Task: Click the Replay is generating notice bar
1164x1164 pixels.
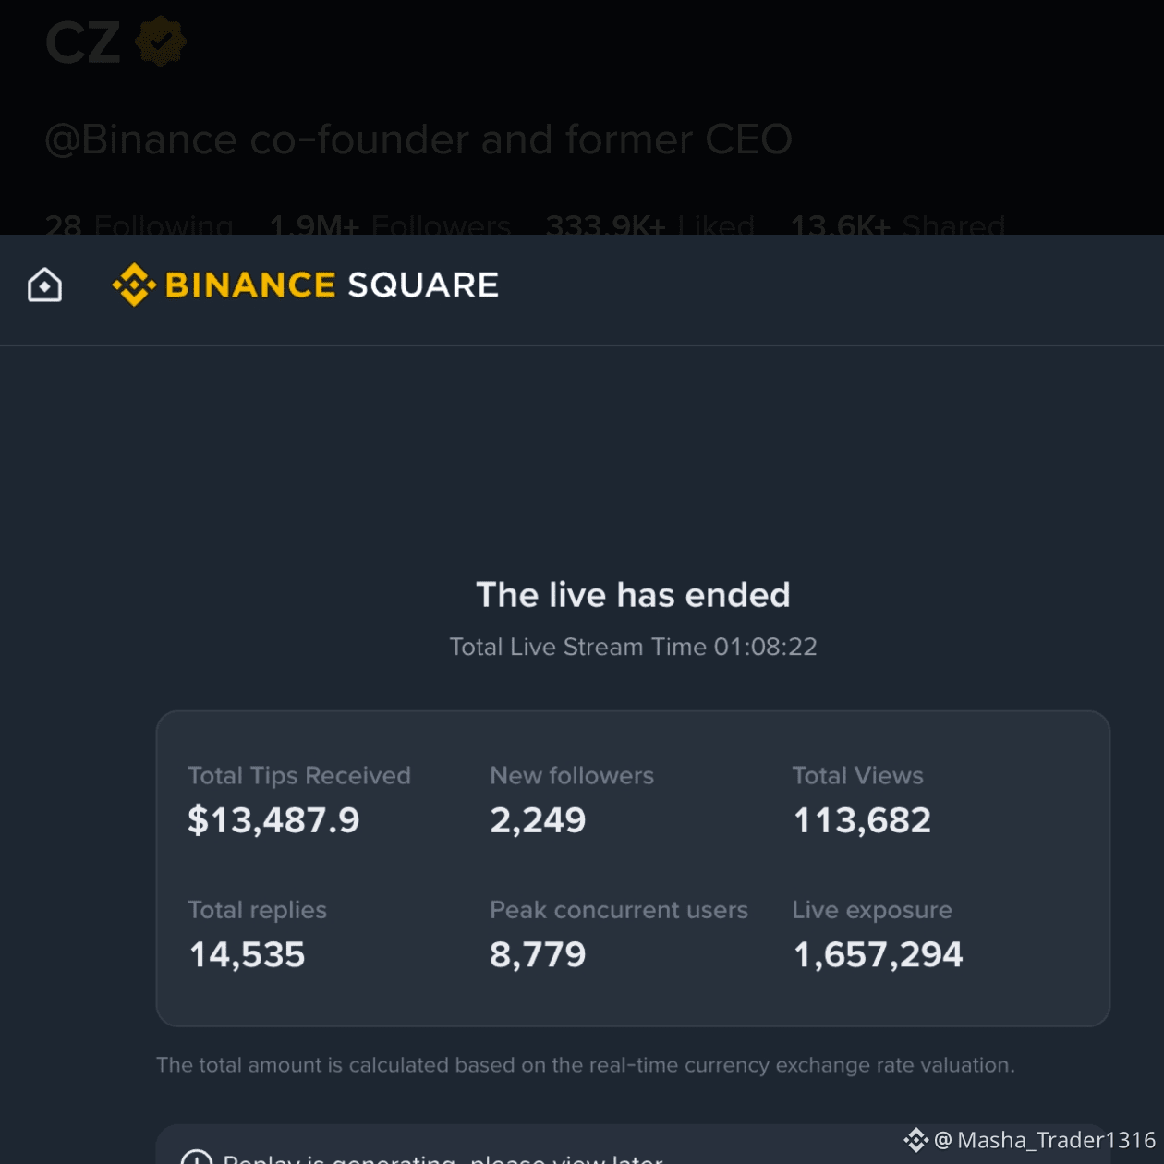Action: 633,1146
